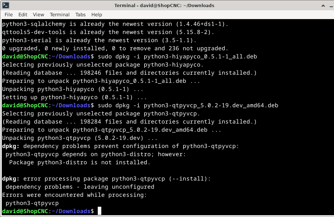334x217 pixels.
Task: Click the cursor block at the last prompt
Action: pyautogui.click(x=100, y=211)
